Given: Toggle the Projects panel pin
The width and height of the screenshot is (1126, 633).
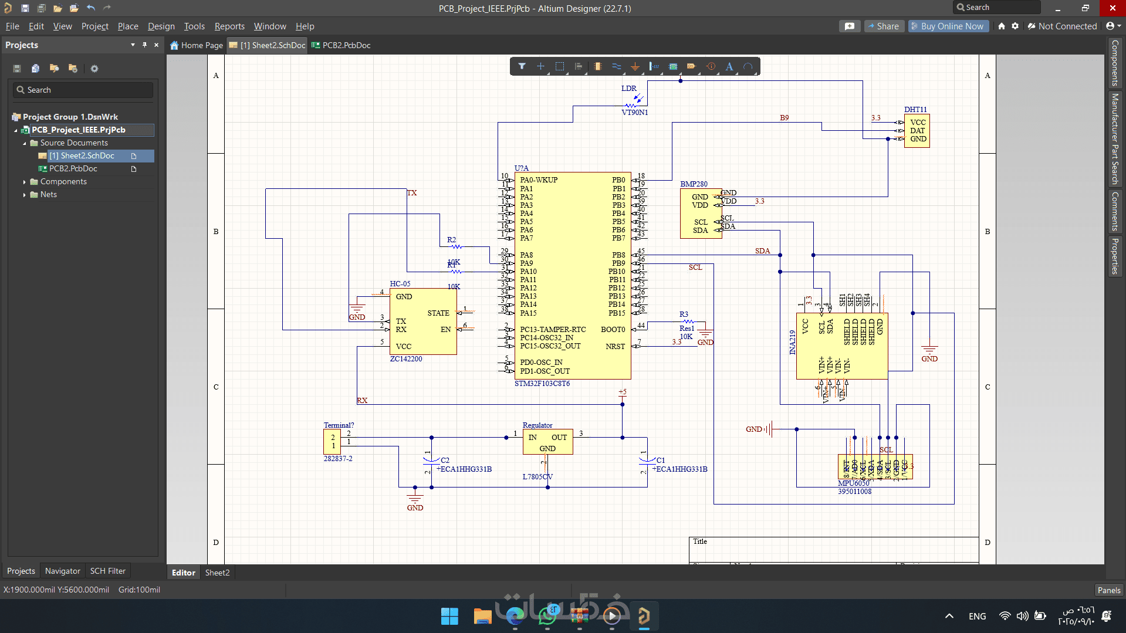Looking at the screenshot, I should click(x=144, y=45).
